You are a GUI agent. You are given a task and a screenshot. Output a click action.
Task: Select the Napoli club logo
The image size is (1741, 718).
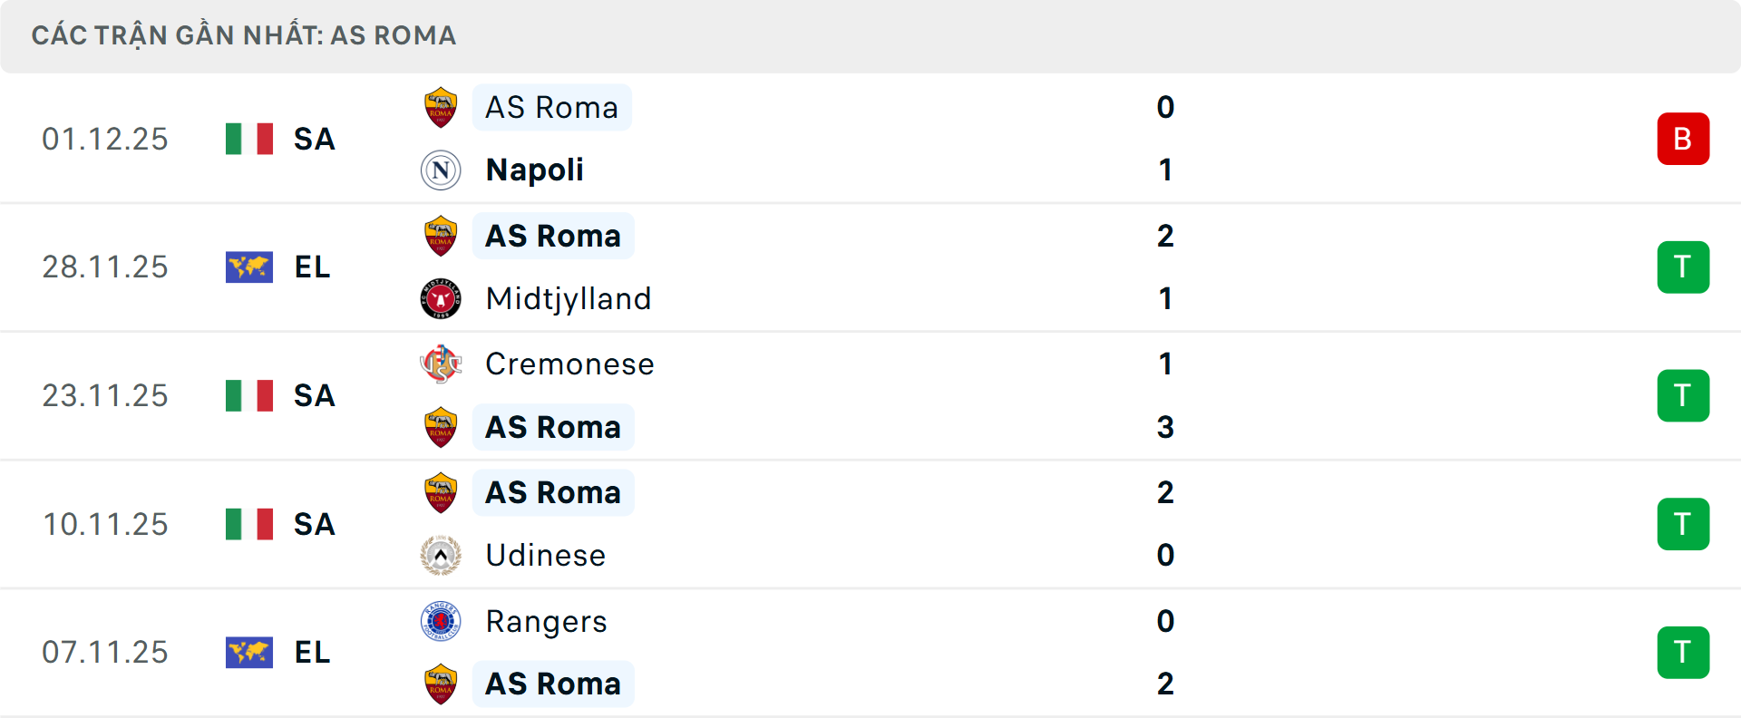click(x=440, y=170)
